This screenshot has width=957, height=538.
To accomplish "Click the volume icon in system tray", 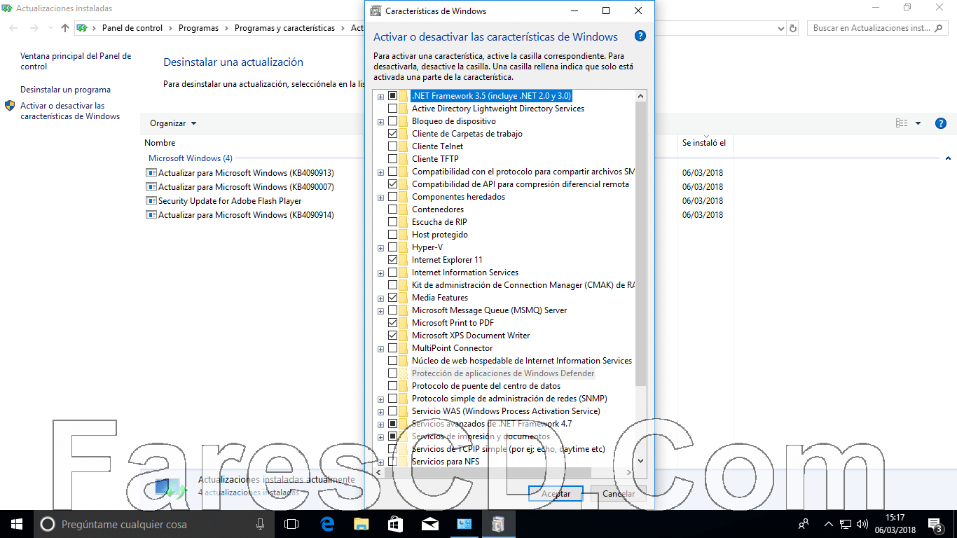I will click(x=863, y=524).
